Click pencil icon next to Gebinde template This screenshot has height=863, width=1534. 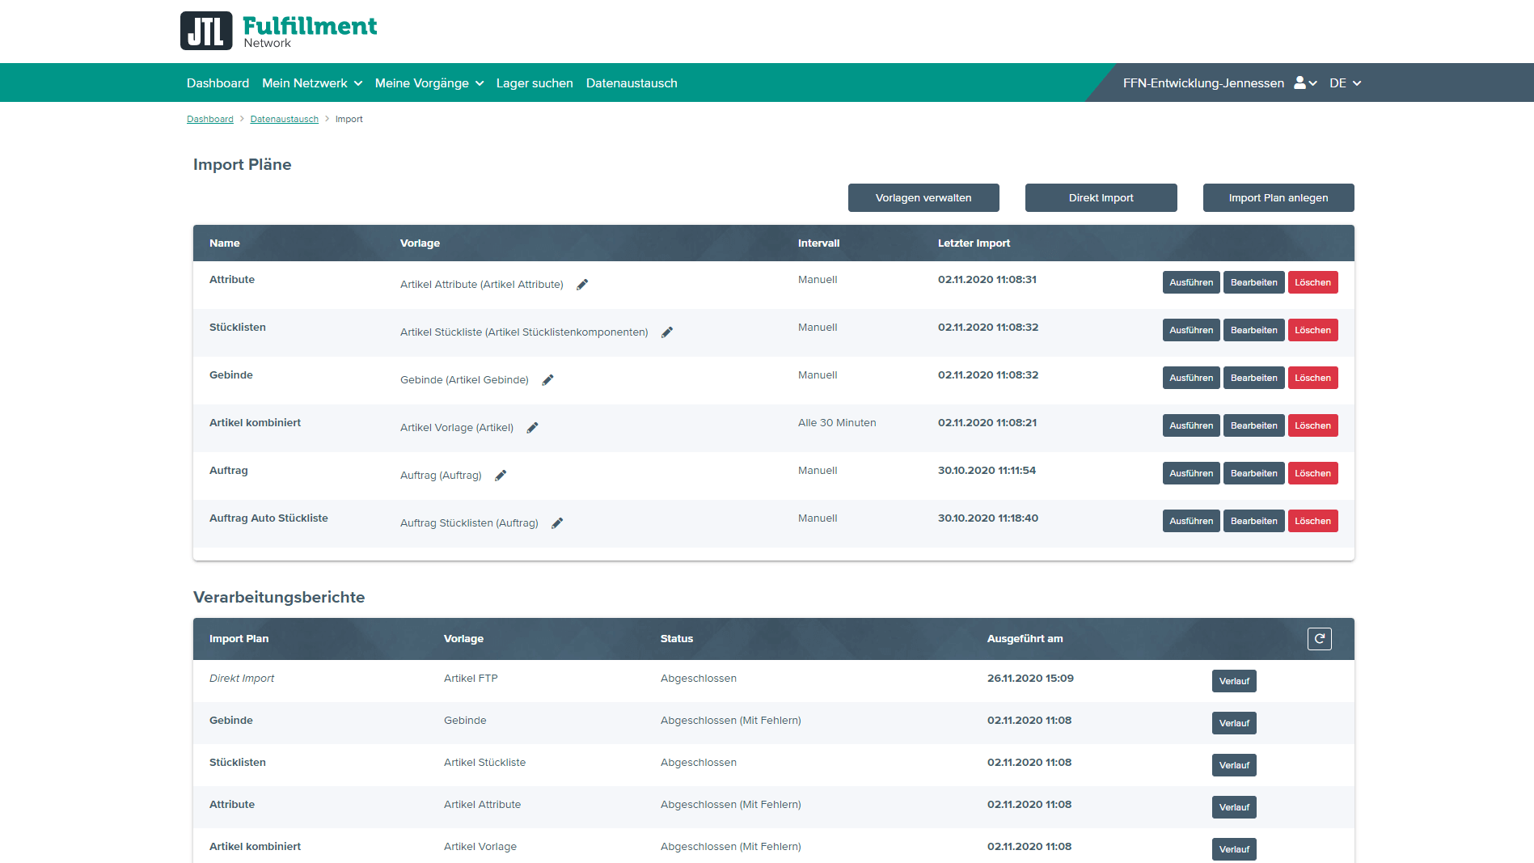click(x=547, y=380)
